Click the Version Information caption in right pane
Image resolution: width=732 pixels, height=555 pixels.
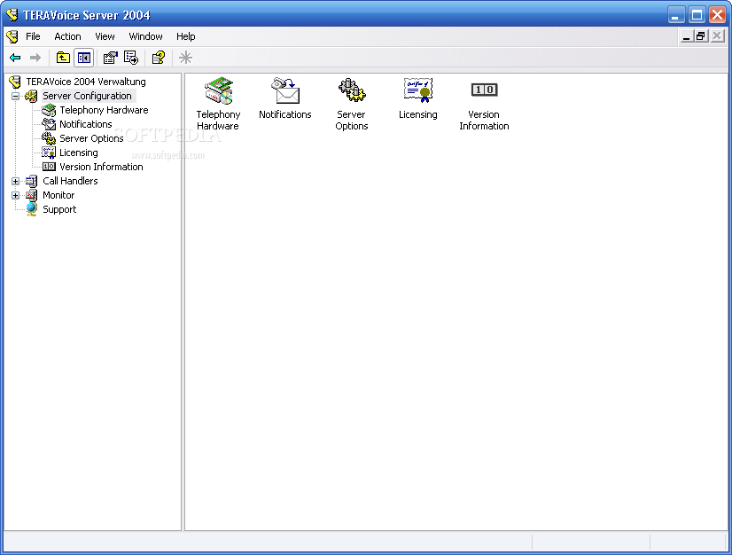point(484,120)
